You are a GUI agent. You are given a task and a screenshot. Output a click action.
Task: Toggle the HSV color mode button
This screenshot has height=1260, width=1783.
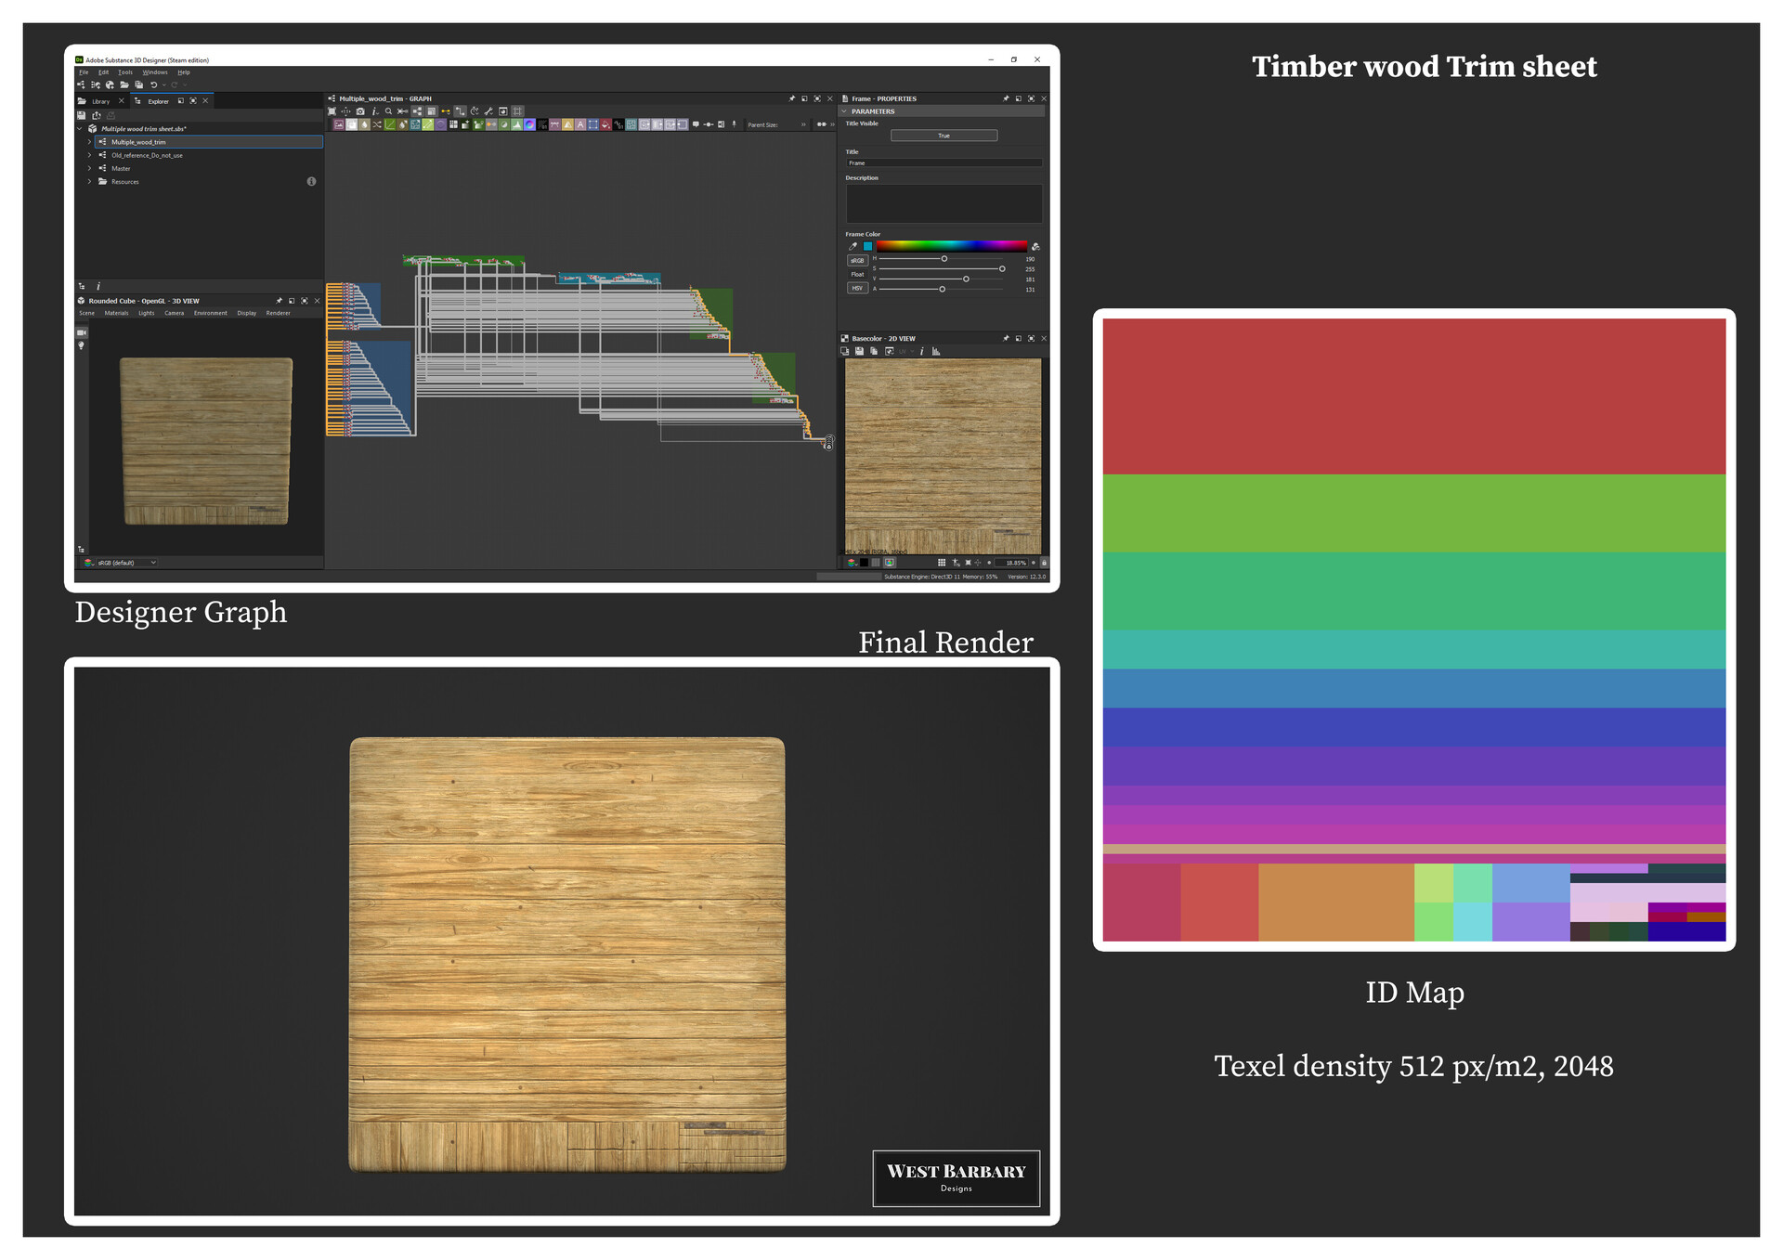pyautogui.click(x=856, y=289)
